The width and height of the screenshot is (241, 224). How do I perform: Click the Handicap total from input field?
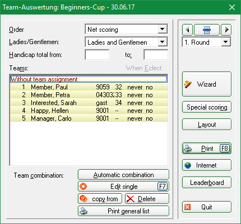pos(97,55)
